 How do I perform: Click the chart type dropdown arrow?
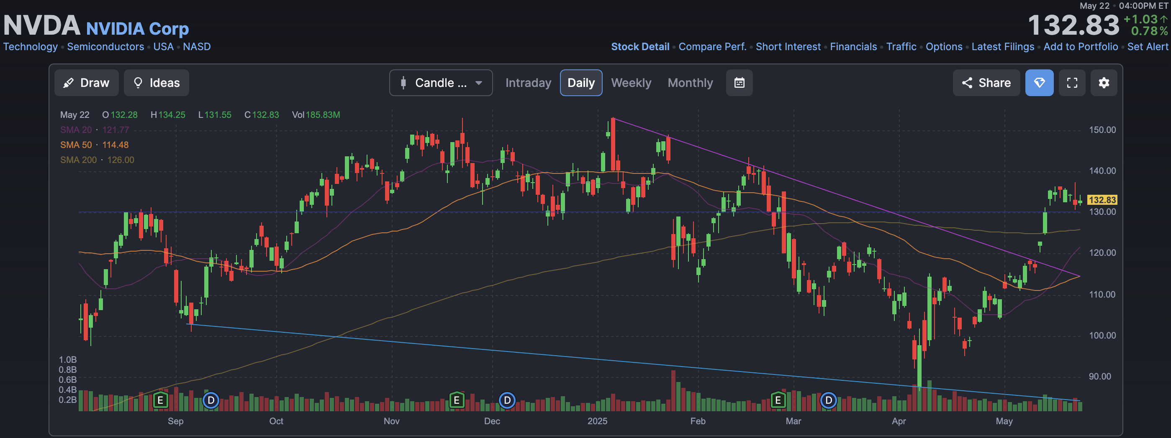pyautogui.click(x=478, y=83)
